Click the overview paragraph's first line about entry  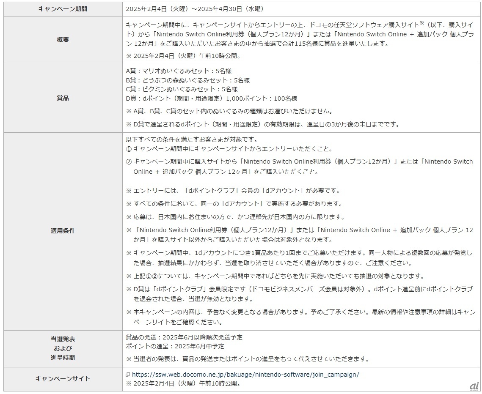point(300,25)
